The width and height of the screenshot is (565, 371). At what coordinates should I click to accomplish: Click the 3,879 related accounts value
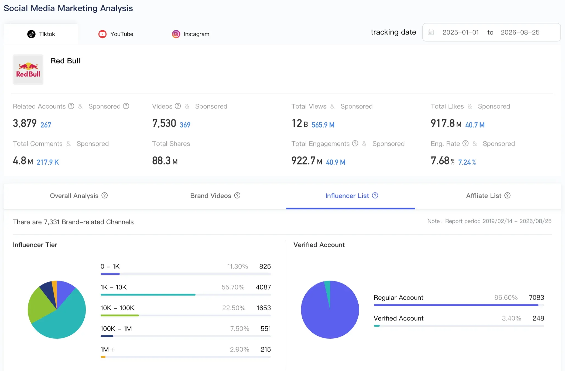point(25,123)
